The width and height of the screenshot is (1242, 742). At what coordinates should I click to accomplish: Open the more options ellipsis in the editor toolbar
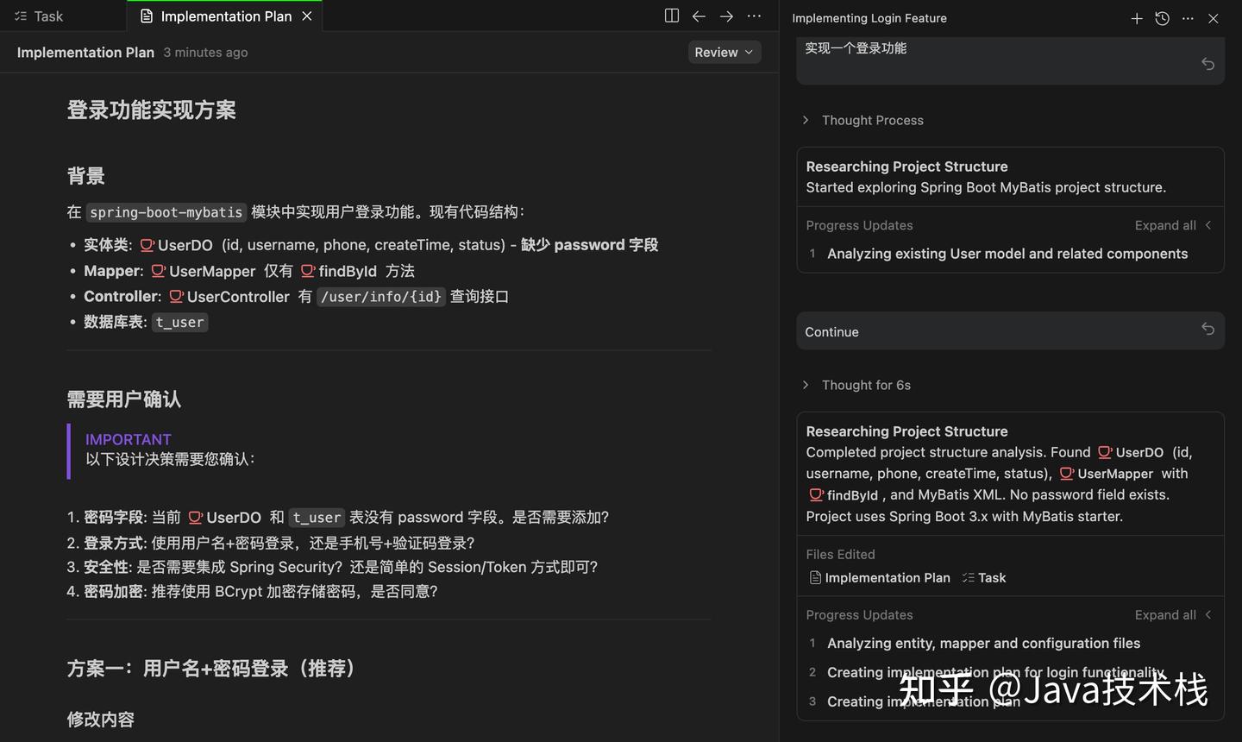(754, 16)
